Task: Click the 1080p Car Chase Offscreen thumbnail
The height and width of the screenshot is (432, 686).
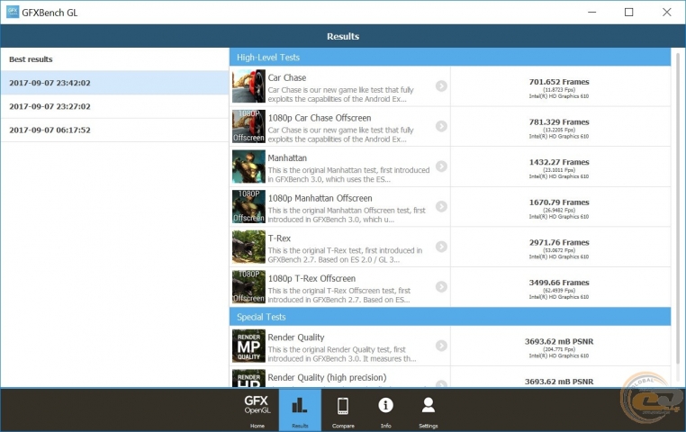Action: click(248, 126)
